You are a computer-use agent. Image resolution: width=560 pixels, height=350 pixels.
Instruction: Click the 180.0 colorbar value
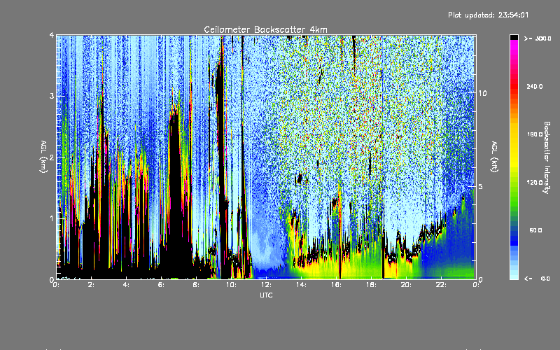[x=534, y=134]
